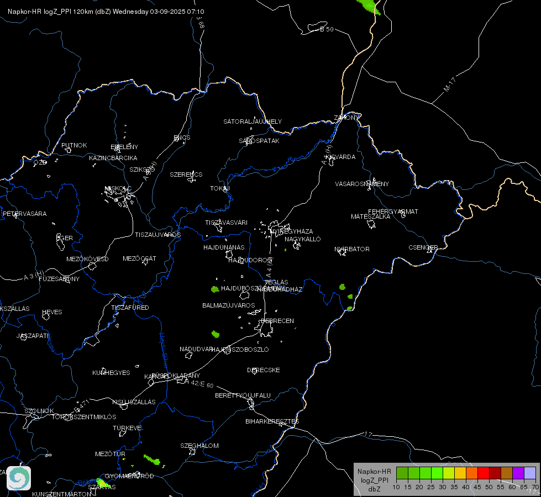The width and height of the screenshot is (541, 497).
Task: Click the GYOMAENDRŐD label
Action: [x=129, y=476]
